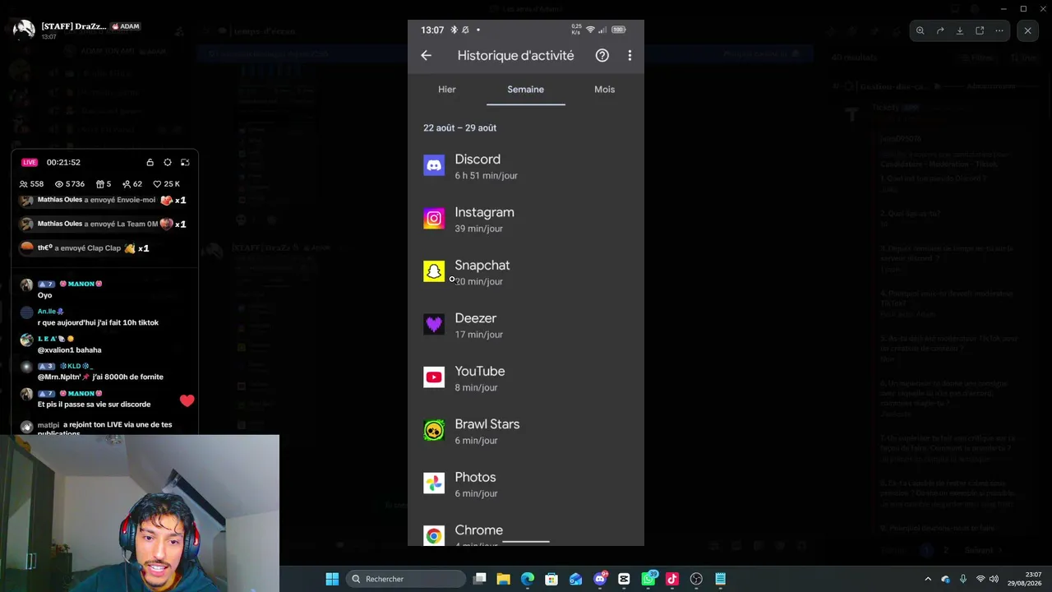Click the gifts count 5
1052x592 pixels.
click(x=104, y=184)
